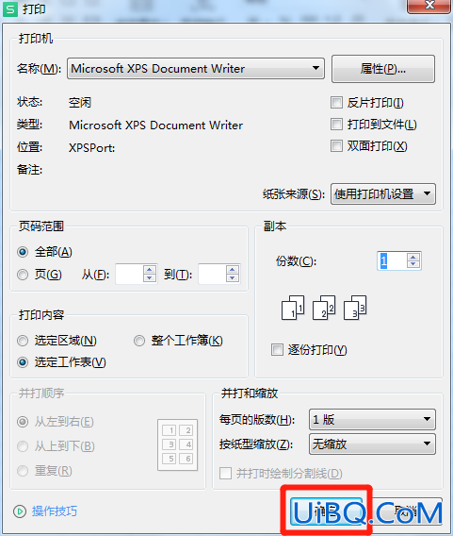Click the first copy-set collate preview icon
Screen dimensions: 453x536
[293, 308]
